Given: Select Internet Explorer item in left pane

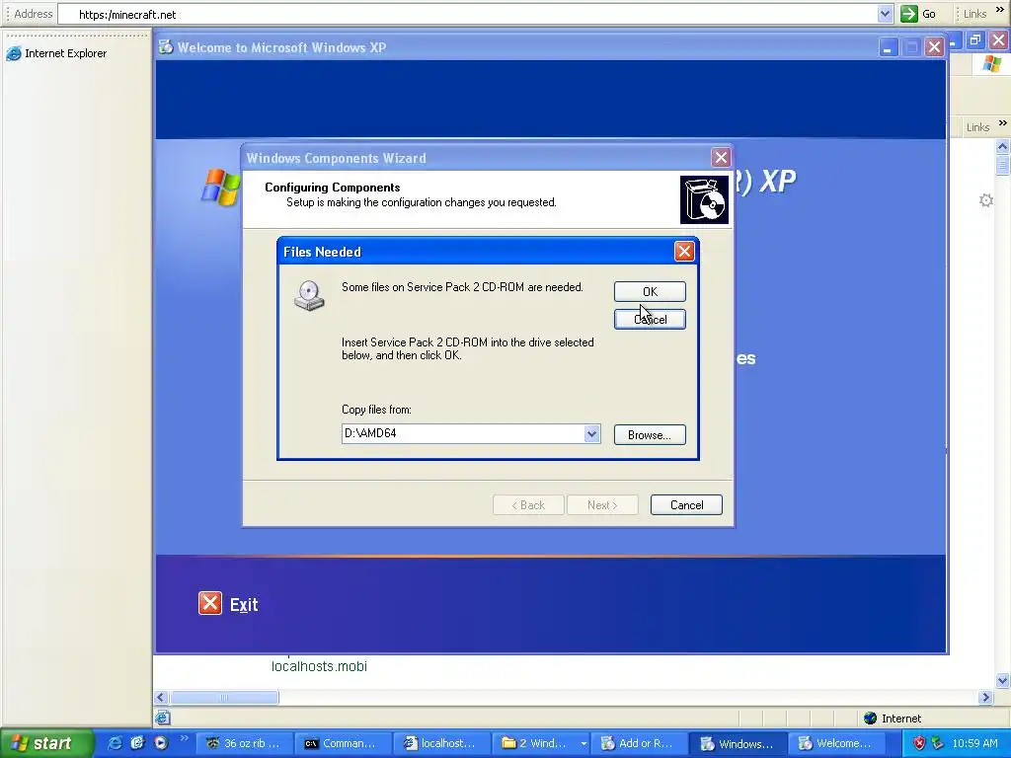Looking at the screenshot, I should 56,53.
